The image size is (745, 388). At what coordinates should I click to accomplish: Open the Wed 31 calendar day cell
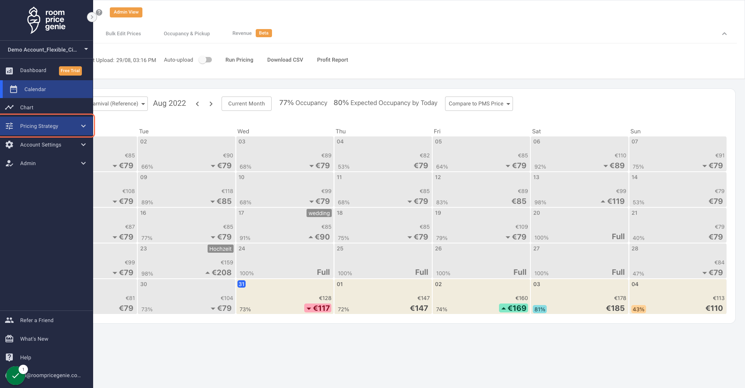coord(284,297)
